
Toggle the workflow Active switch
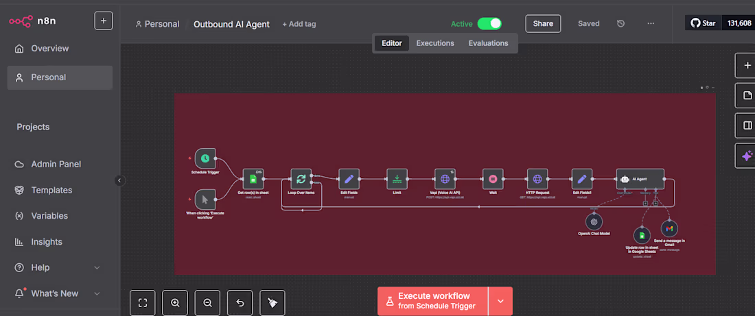tap(489, 23)
